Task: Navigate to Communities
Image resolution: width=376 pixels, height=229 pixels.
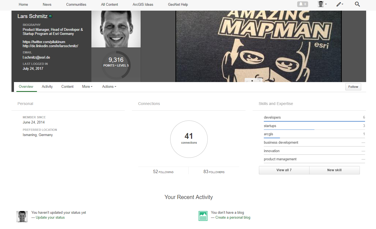Action: point(76,4)
